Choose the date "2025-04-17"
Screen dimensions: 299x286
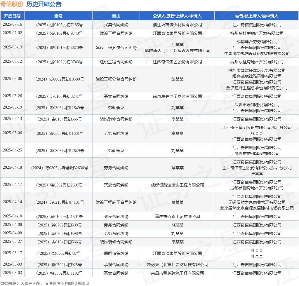click(12, 184)
